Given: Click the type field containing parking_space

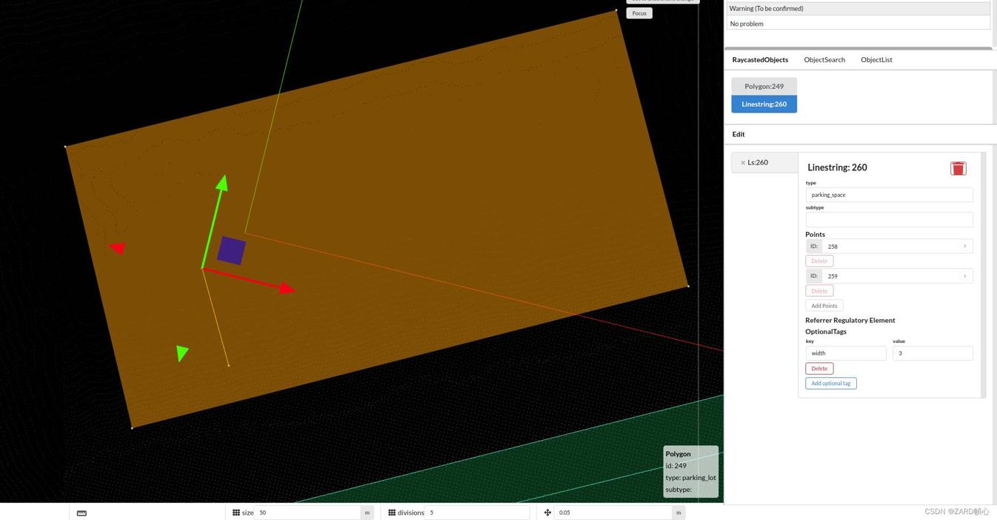Looking at the screenshot, I should click(x=889, y=195).
